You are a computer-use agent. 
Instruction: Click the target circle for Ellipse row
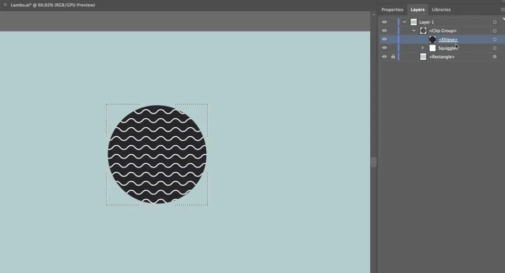click(x=495, y=40)
